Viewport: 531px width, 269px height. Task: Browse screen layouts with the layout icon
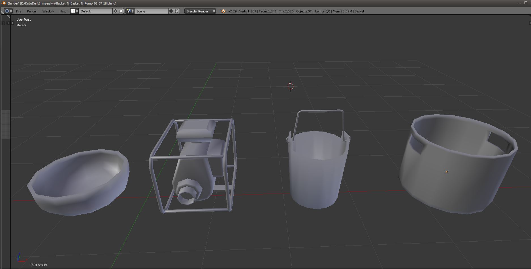(x=74, y=11)
